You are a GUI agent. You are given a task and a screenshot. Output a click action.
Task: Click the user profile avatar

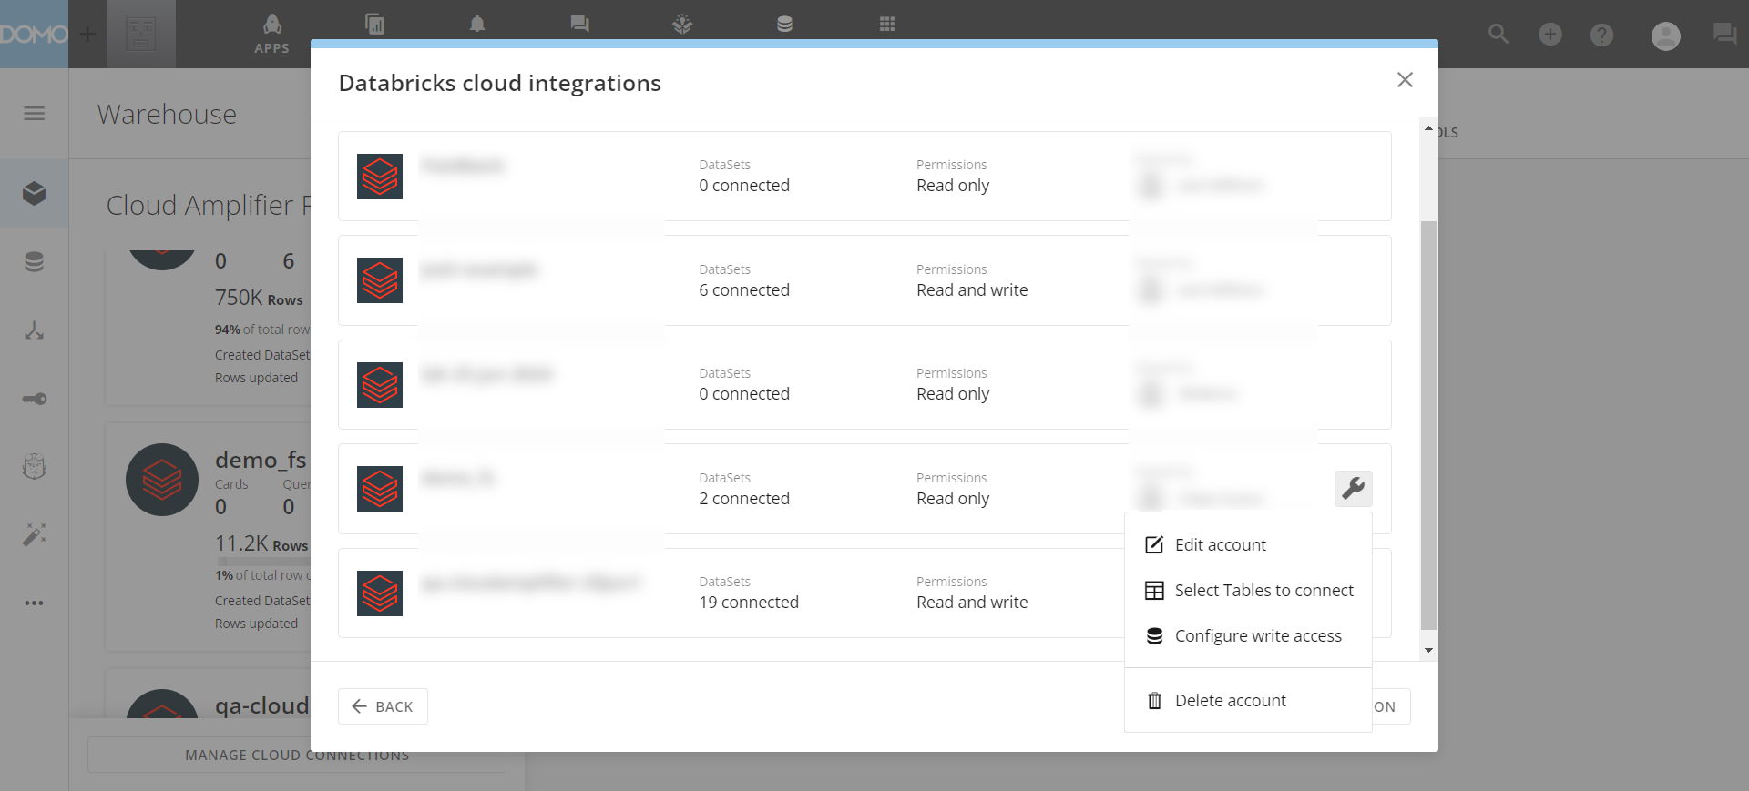click(x=1665, y=35)
